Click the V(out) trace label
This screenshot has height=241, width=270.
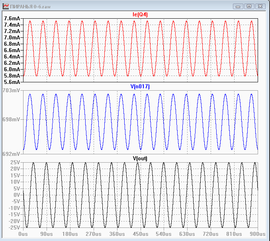coord(140,158)
